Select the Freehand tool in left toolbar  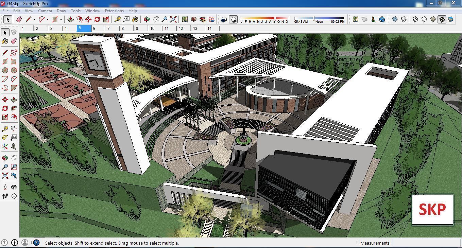[x=14, y=53]
